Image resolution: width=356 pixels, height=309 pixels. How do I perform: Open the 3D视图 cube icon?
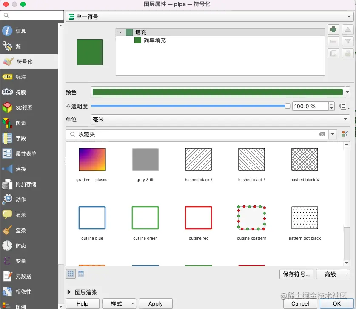pyautogui.click(x=7, y=107)
